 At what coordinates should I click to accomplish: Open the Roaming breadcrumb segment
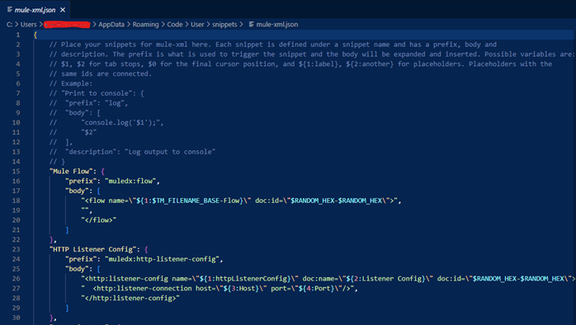point(145,24)
